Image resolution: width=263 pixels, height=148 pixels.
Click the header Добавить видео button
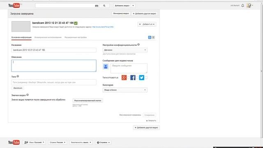122,6
